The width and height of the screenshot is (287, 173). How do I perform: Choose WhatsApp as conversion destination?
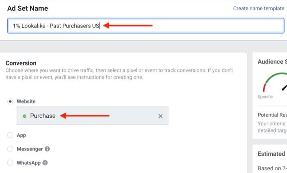point(10,163)
